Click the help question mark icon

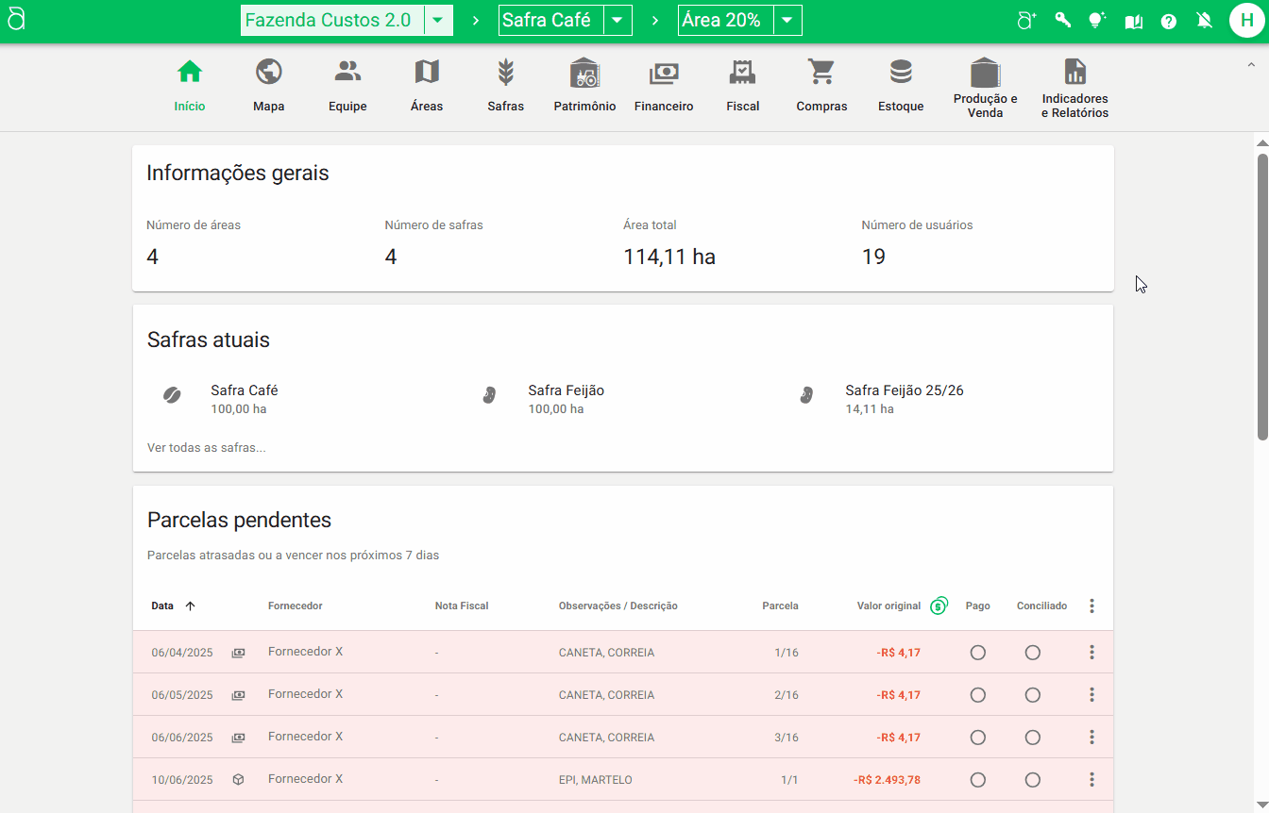point(1169,21)
